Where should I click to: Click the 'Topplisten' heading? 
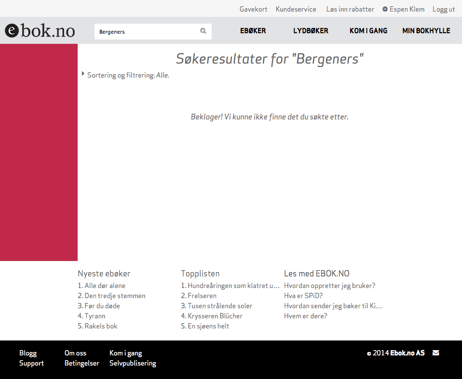pyautogui.click(x=200, y=274)
